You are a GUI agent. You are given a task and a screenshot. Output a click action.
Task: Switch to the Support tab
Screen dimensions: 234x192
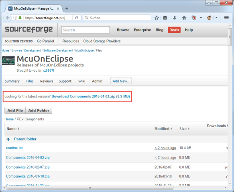point(65,81)
